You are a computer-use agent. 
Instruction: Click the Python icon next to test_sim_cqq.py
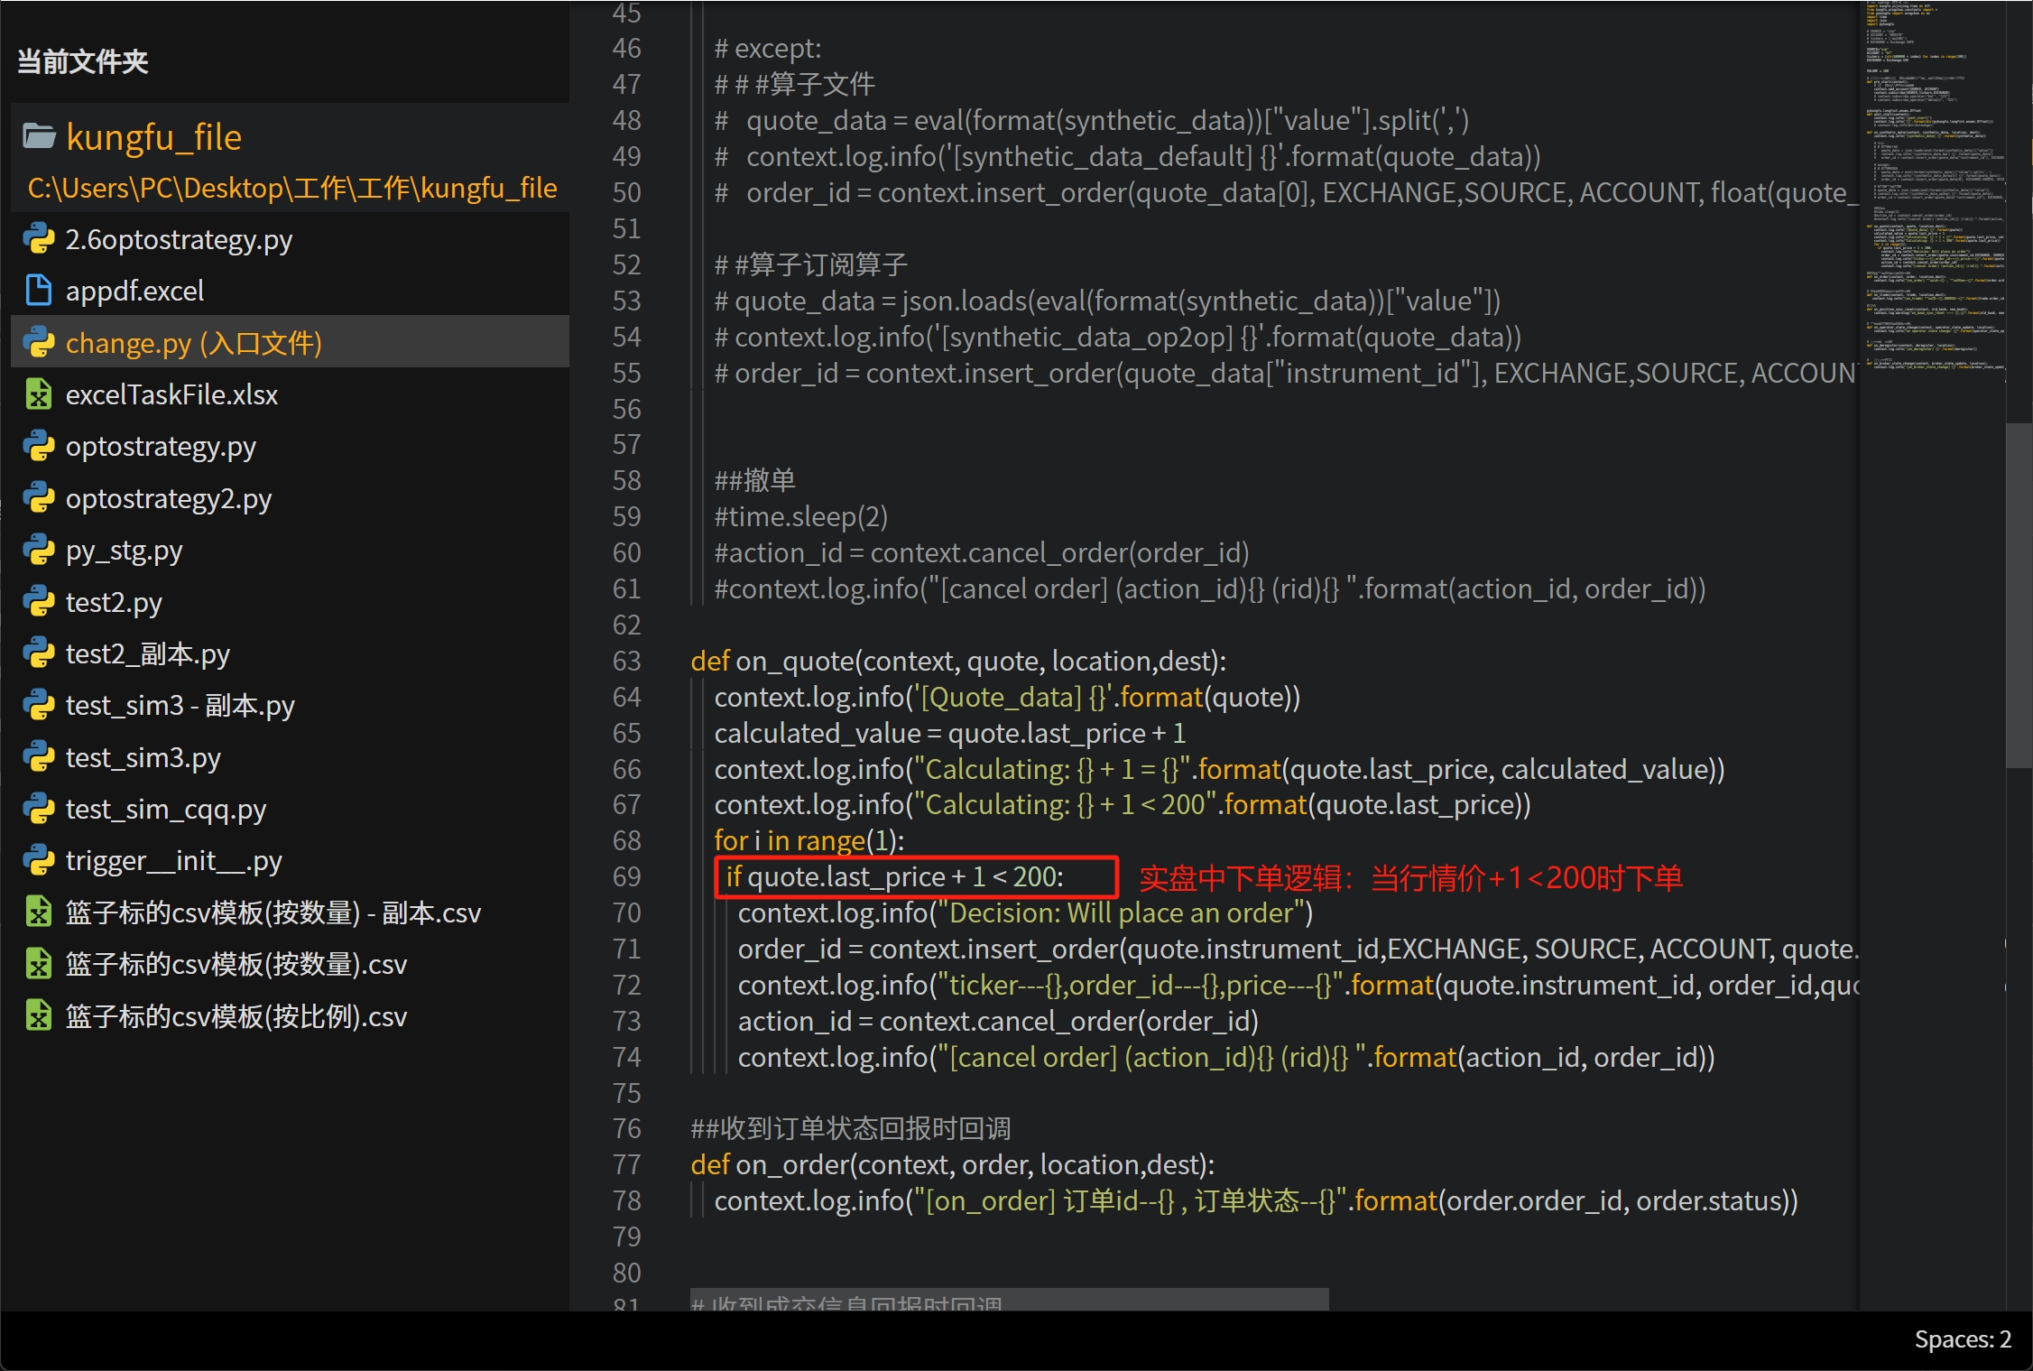pyautogui.click(x=39, y=809)
